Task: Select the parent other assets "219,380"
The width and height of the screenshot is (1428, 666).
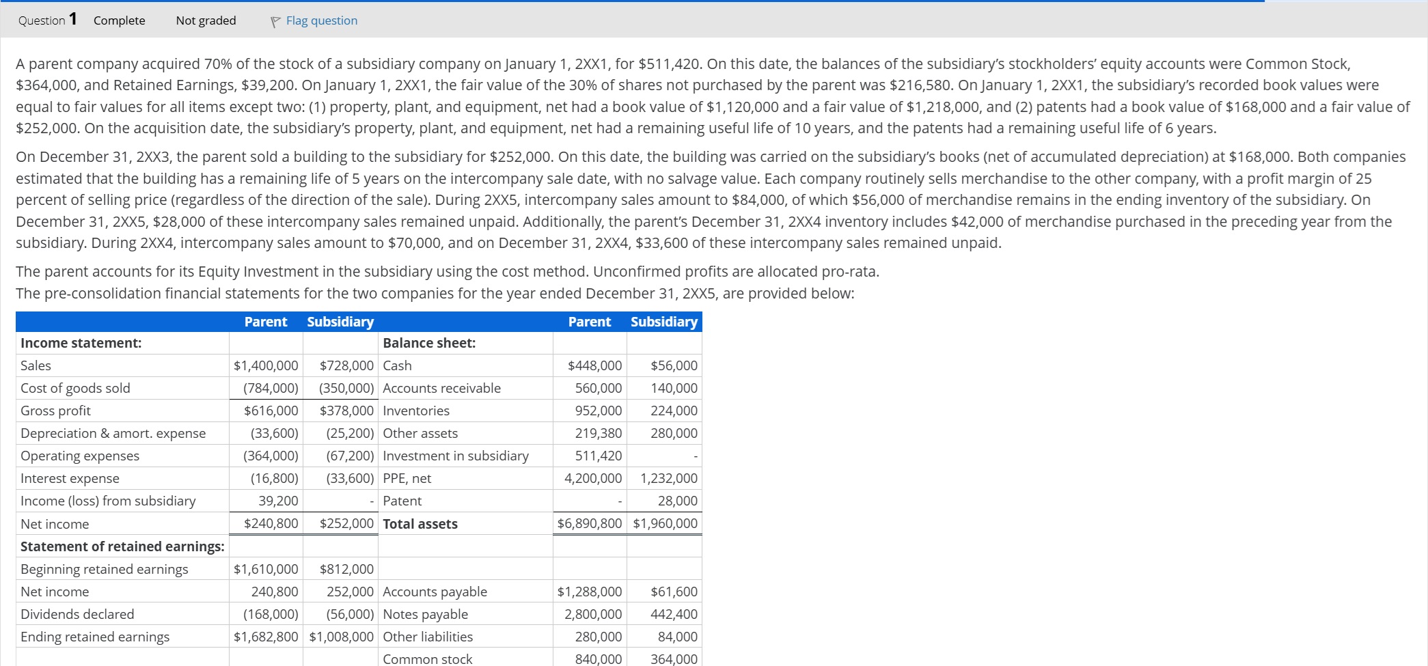Action: [599, 433]
